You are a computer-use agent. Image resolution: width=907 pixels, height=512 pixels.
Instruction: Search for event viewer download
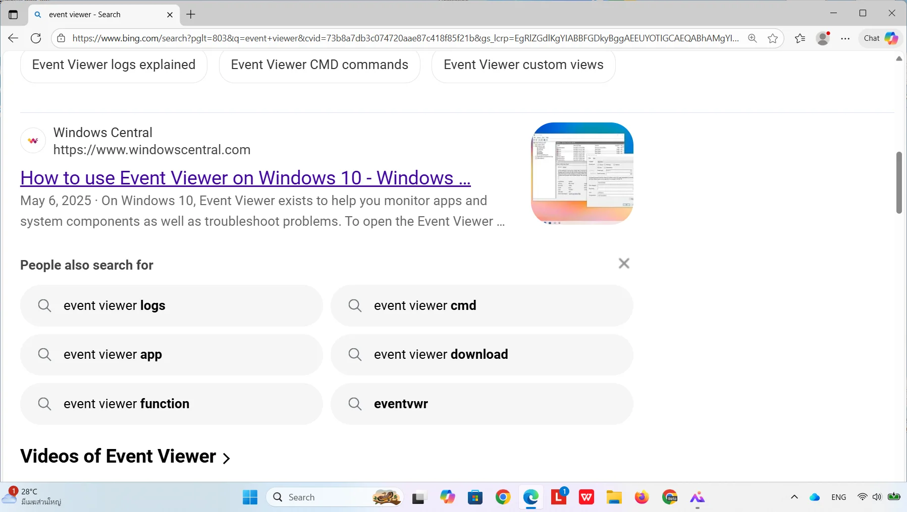coord(482,354)
